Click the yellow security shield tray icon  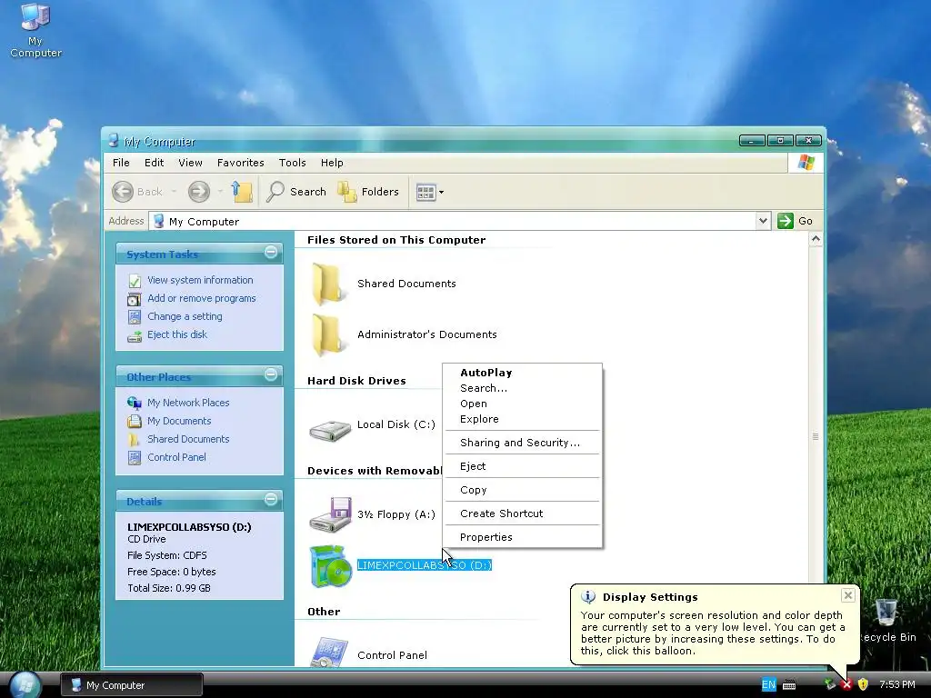coord(864,685)
